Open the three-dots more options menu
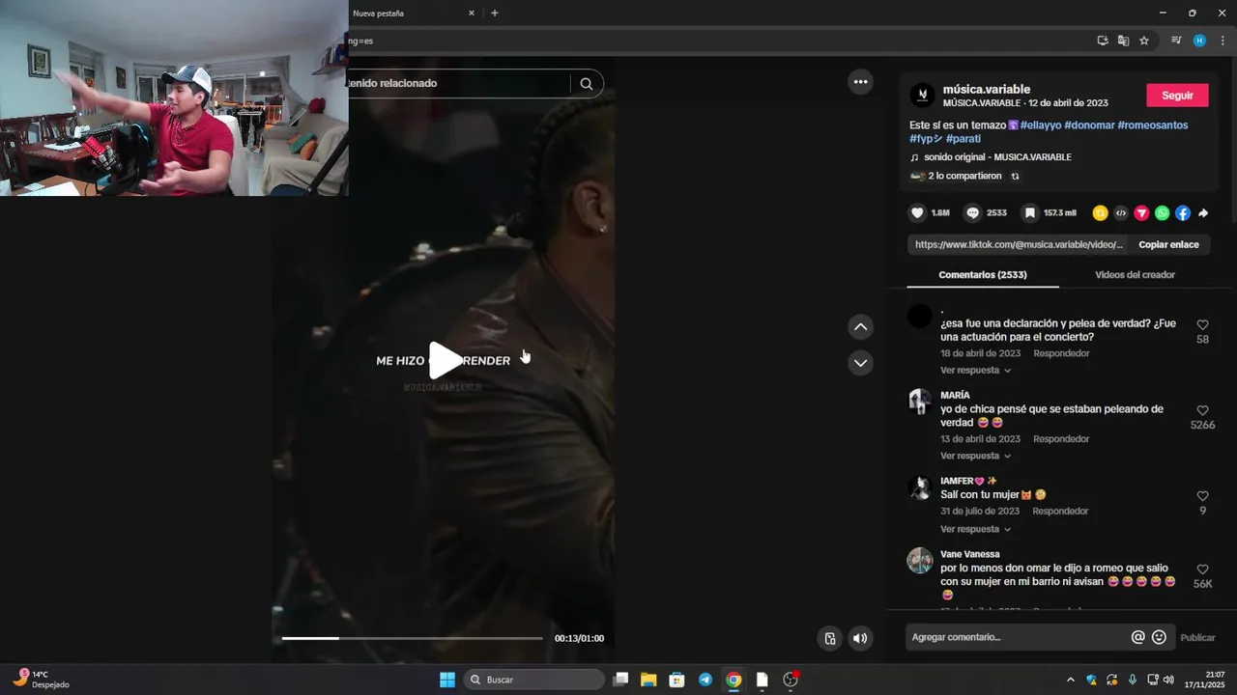 coord(860,82)
